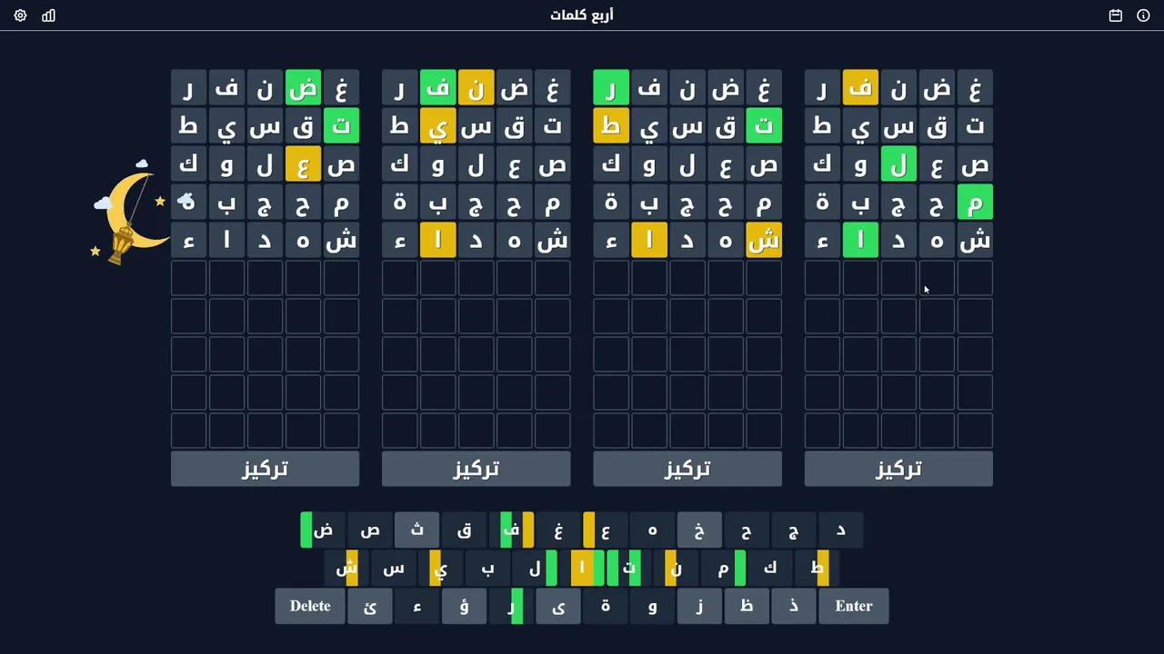Screen dimensions: 1164x654
Task: Type letter ث from on-screen keyboard
Action: [416, 530]
